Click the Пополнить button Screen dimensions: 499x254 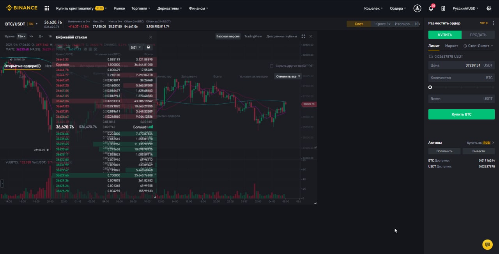pyautogui.click(x=444, y=151)
